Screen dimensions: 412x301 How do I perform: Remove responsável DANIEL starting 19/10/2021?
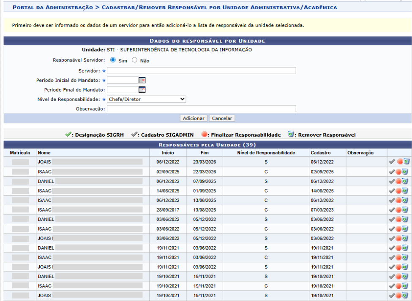406,277
